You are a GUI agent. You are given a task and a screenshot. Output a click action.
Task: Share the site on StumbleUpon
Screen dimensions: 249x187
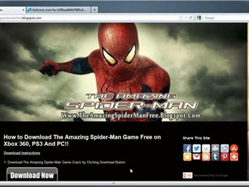234,148
